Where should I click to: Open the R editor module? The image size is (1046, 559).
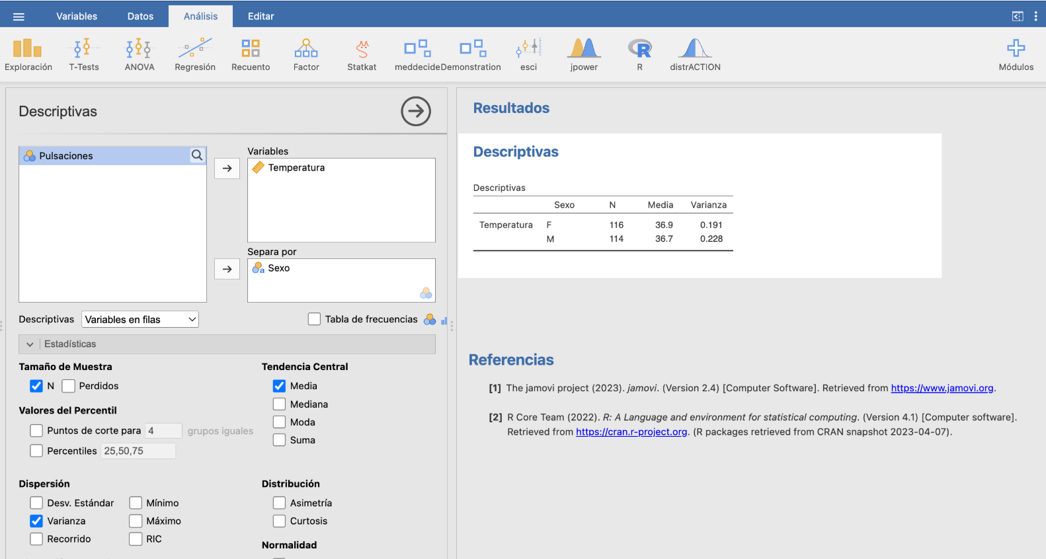pyautogui.click(x=639, y=55)
